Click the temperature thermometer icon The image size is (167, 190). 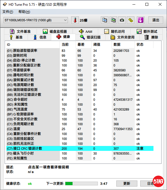click(75, 20)
